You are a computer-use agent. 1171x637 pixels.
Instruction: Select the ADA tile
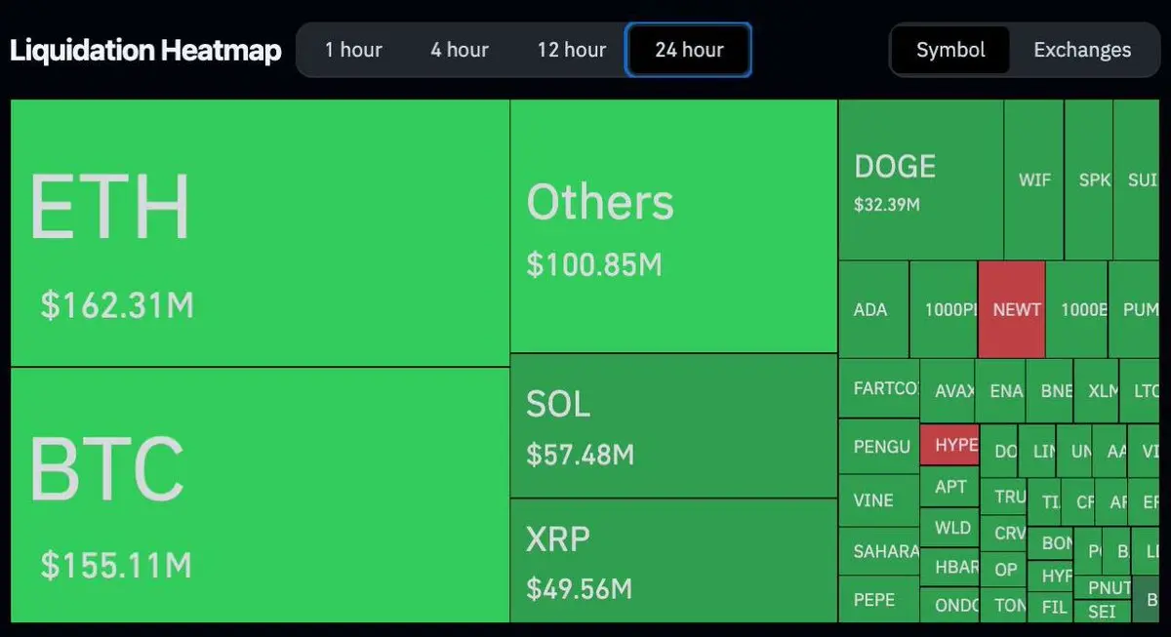pyautogui.click(x=873, y=309)
